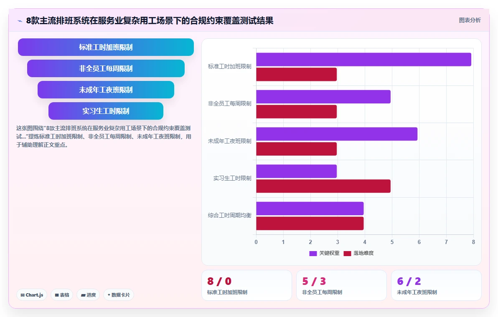Image resolution: width=498 pixels, height=317 pixels.
Task: Click the 标准工时加班限制 axis label
Action: (x=230, y=67)
